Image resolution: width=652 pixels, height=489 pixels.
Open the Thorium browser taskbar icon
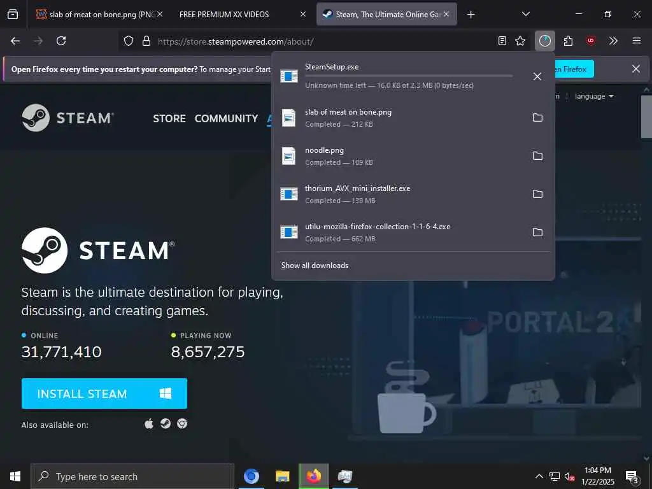[x=251, y=476]
